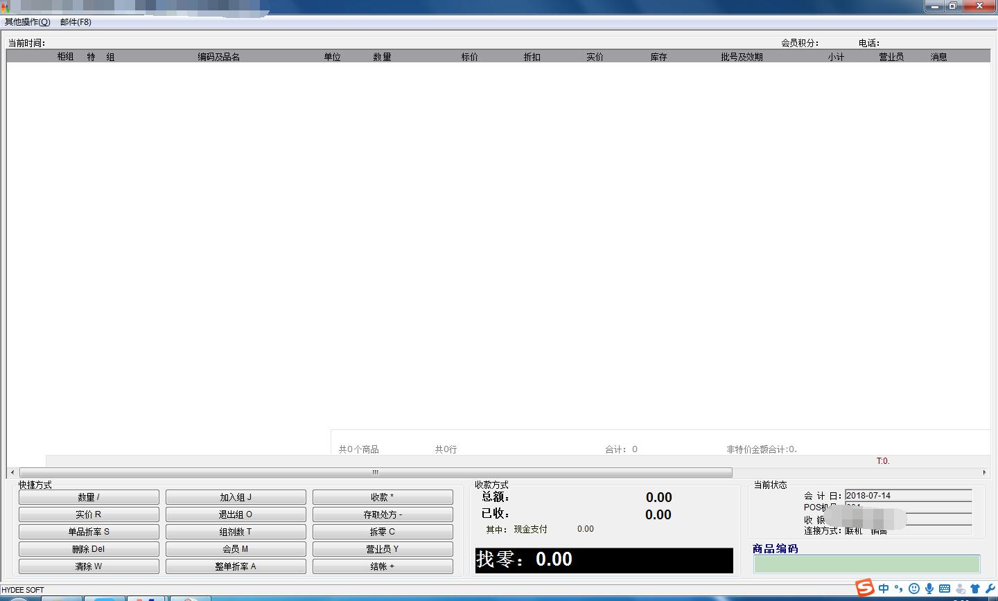Click the 存取处方 - button

[x=383, y=514]
